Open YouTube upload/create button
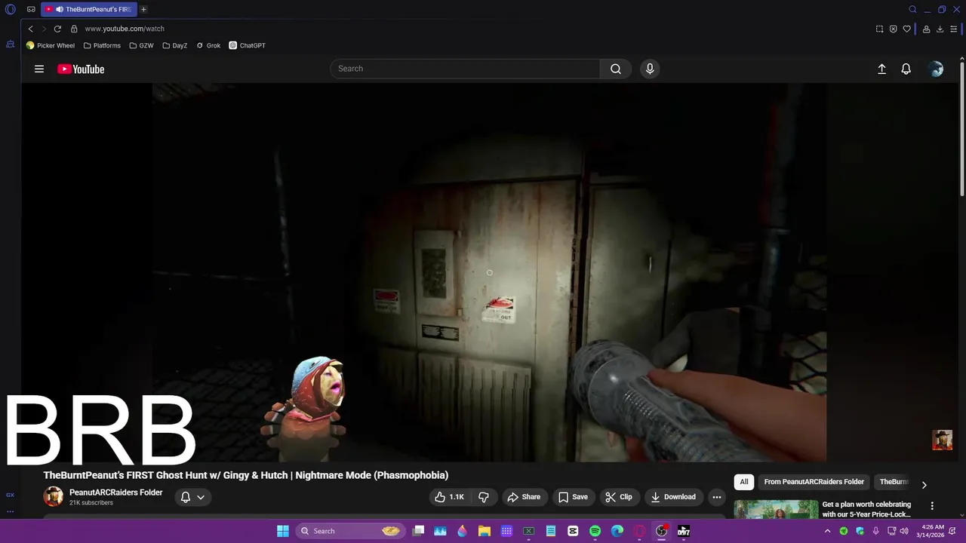The height and width of the screenshot is (543, 966). tap(881, 69)
